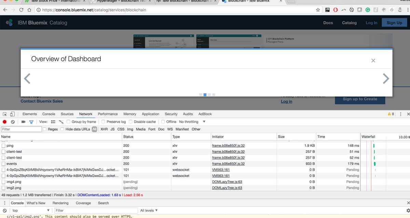Check the Disable cache checkbox
Screen dimensions: 410x218
131,122
